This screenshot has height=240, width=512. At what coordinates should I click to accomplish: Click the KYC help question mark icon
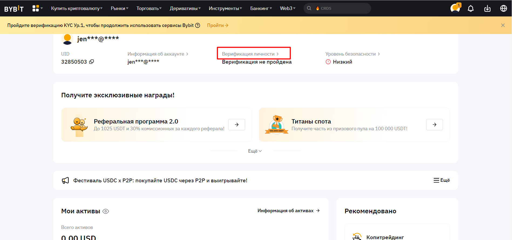(x=198, y=25)
